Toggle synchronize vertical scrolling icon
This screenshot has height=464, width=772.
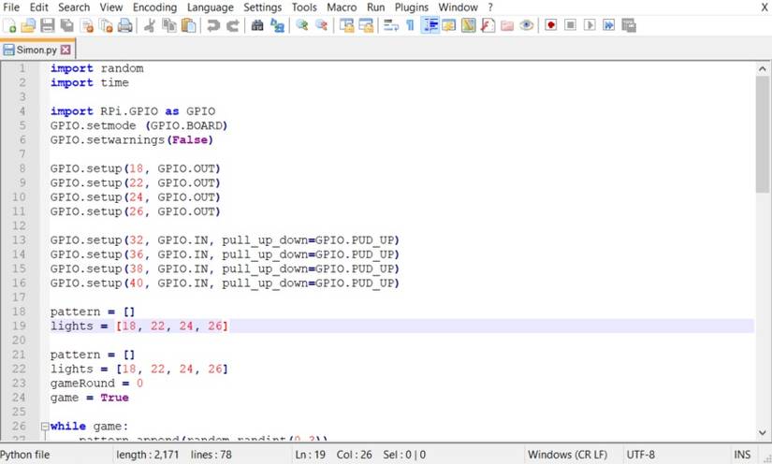click(346, 25)
